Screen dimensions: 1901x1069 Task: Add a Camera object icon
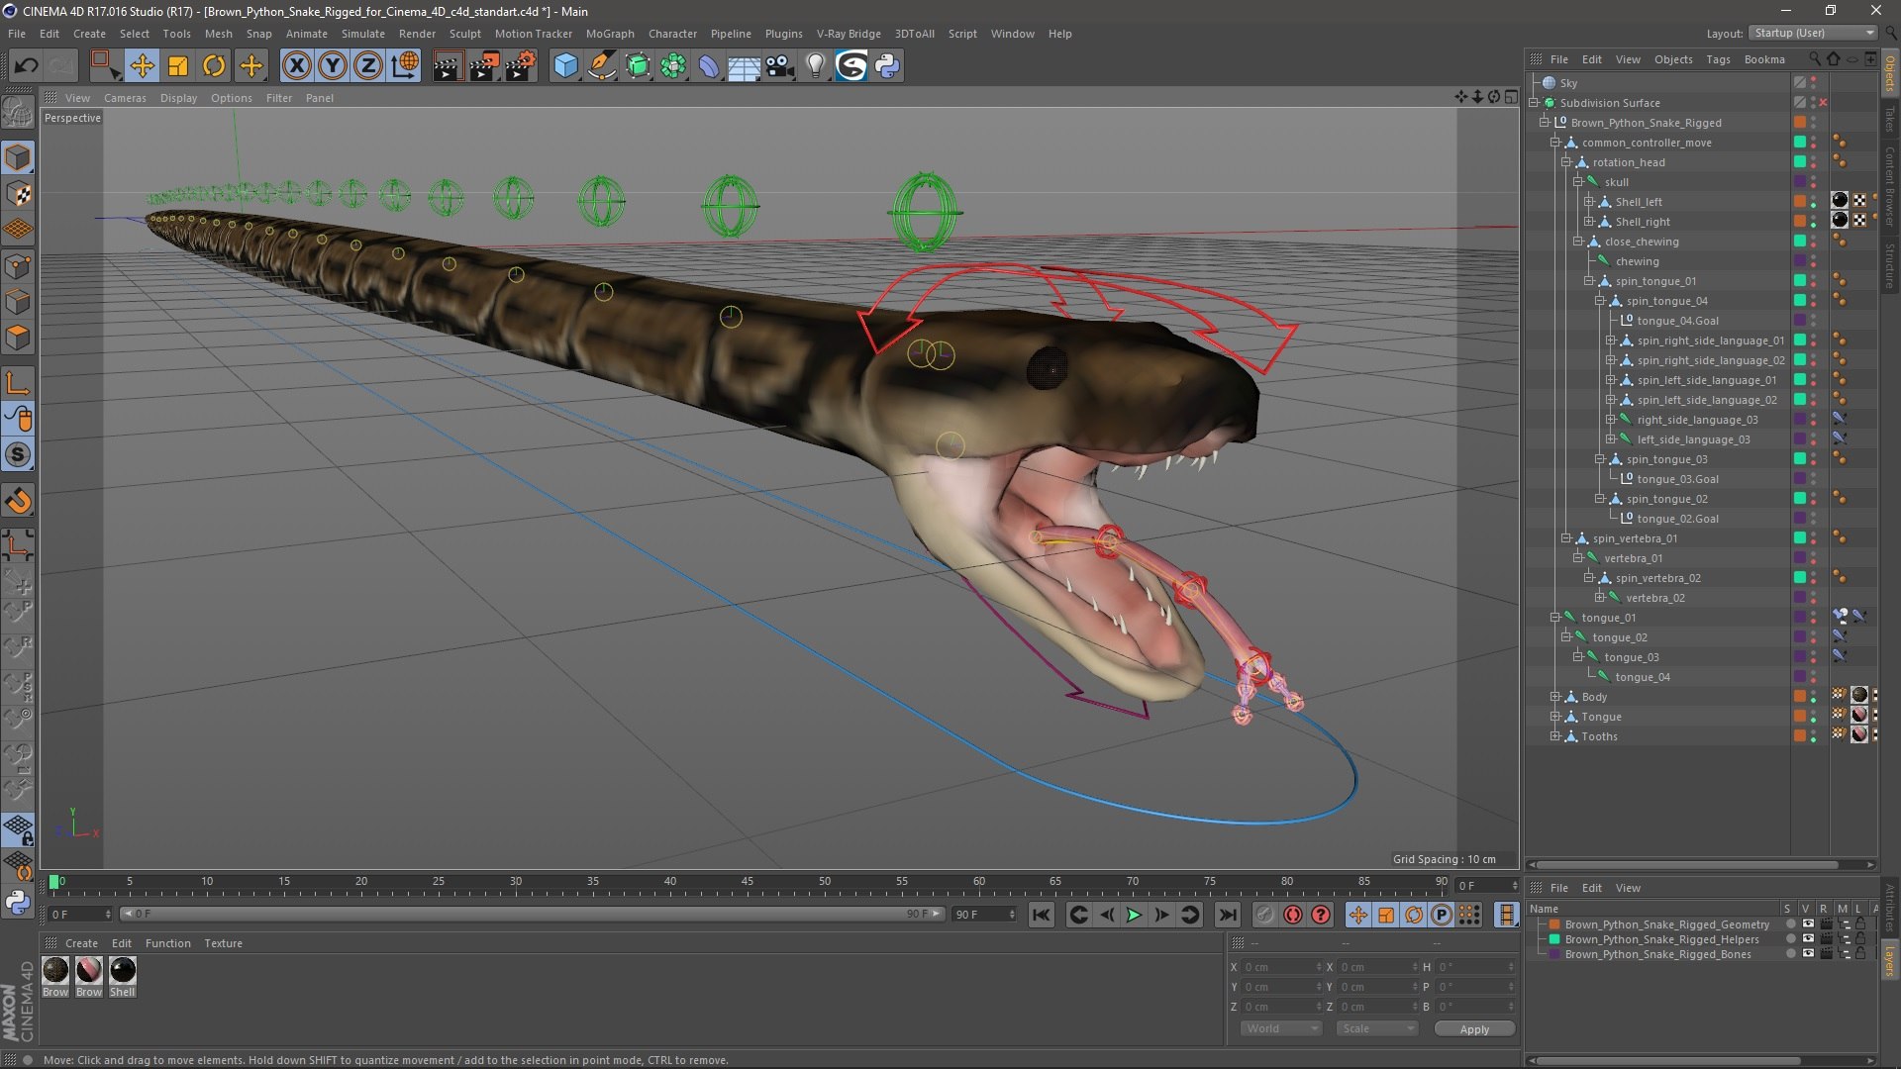pos(780,66)
